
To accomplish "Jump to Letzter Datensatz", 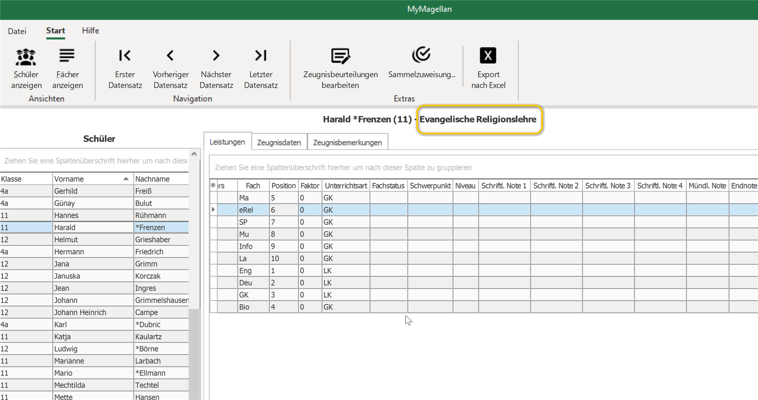I will tap(261, 68).
